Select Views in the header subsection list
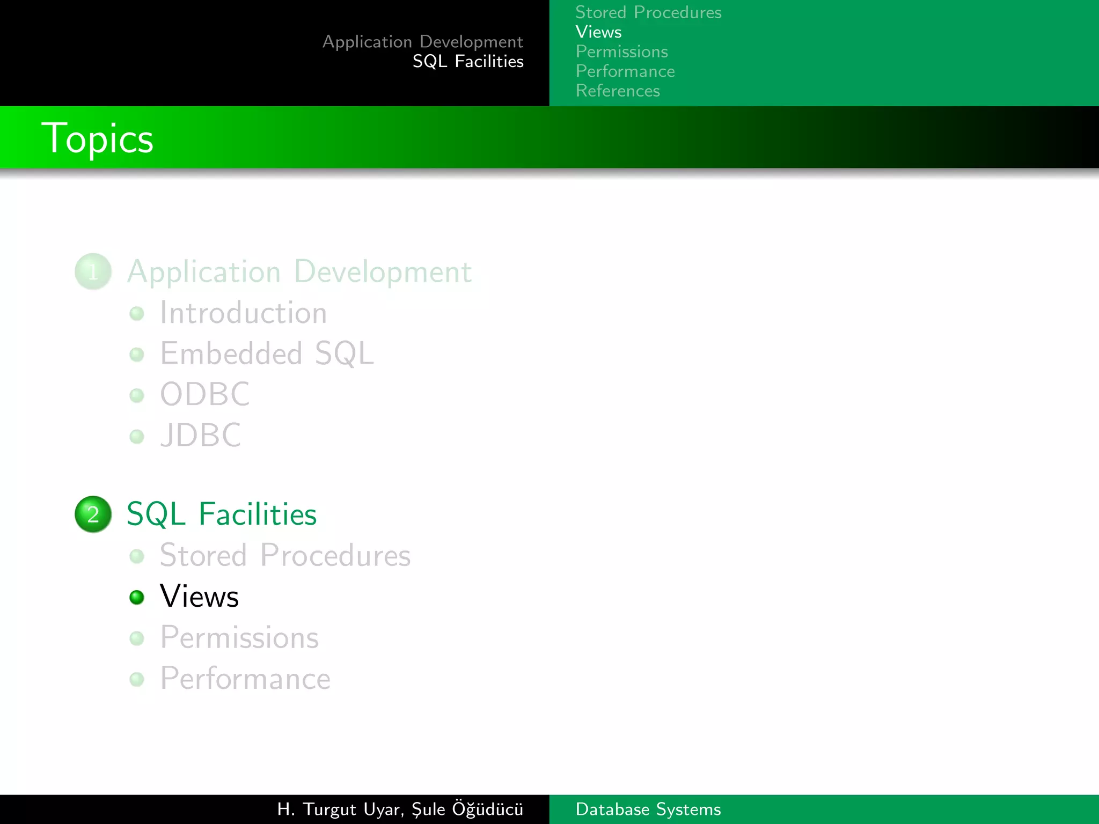1099x824 pixels. (598, 32)
